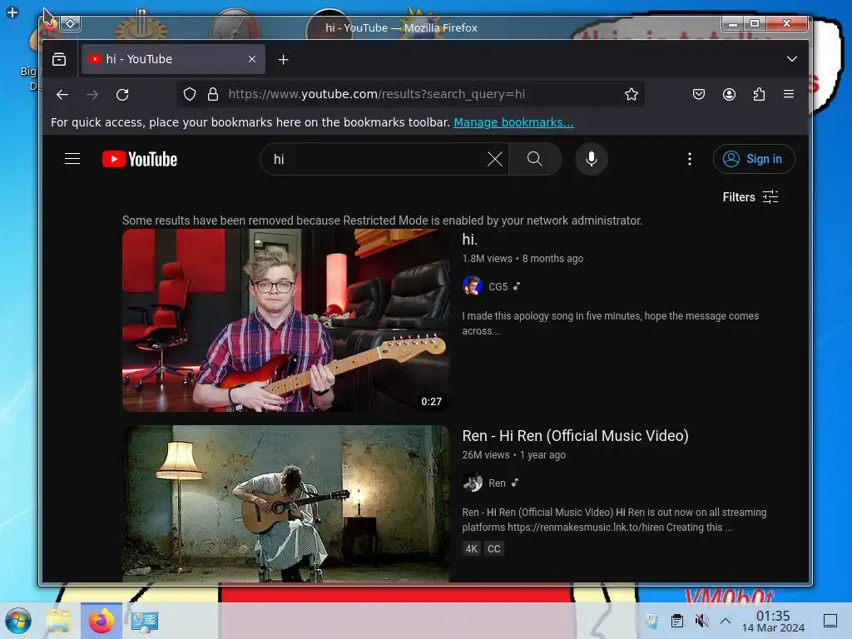Open Firefox View recent browsing icon
852x639 pixels.
coord(59,59)
